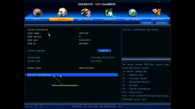195x109 pixels.
Task: Click the F9 System Information line
Action: point(136,89)
